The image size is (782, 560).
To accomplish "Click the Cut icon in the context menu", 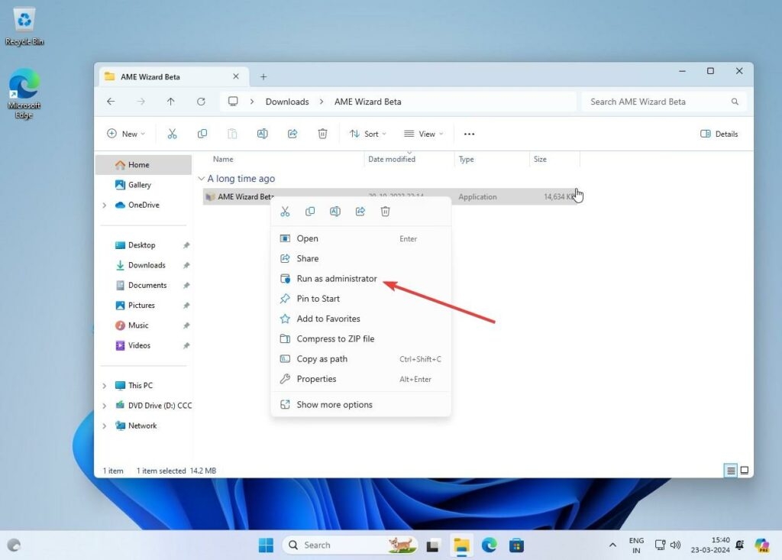I will 285,212.
